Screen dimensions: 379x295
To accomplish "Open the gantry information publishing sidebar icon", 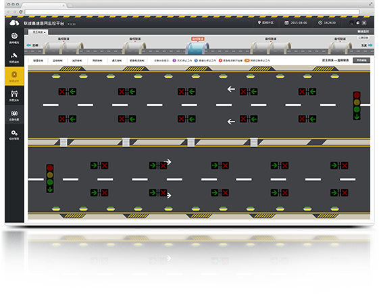I will click(14, 96).
